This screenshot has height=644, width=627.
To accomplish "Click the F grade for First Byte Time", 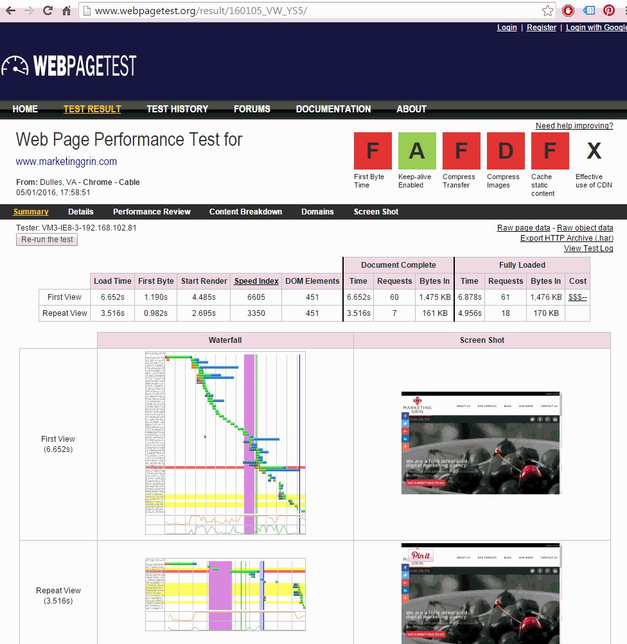I will tap(372, 150).
